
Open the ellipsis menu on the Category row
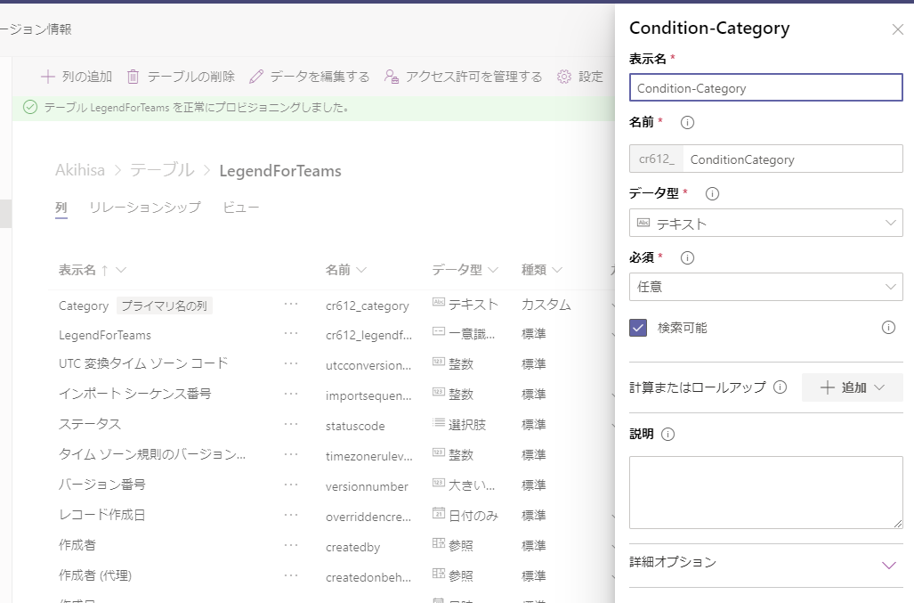click(x=291, y=306)
